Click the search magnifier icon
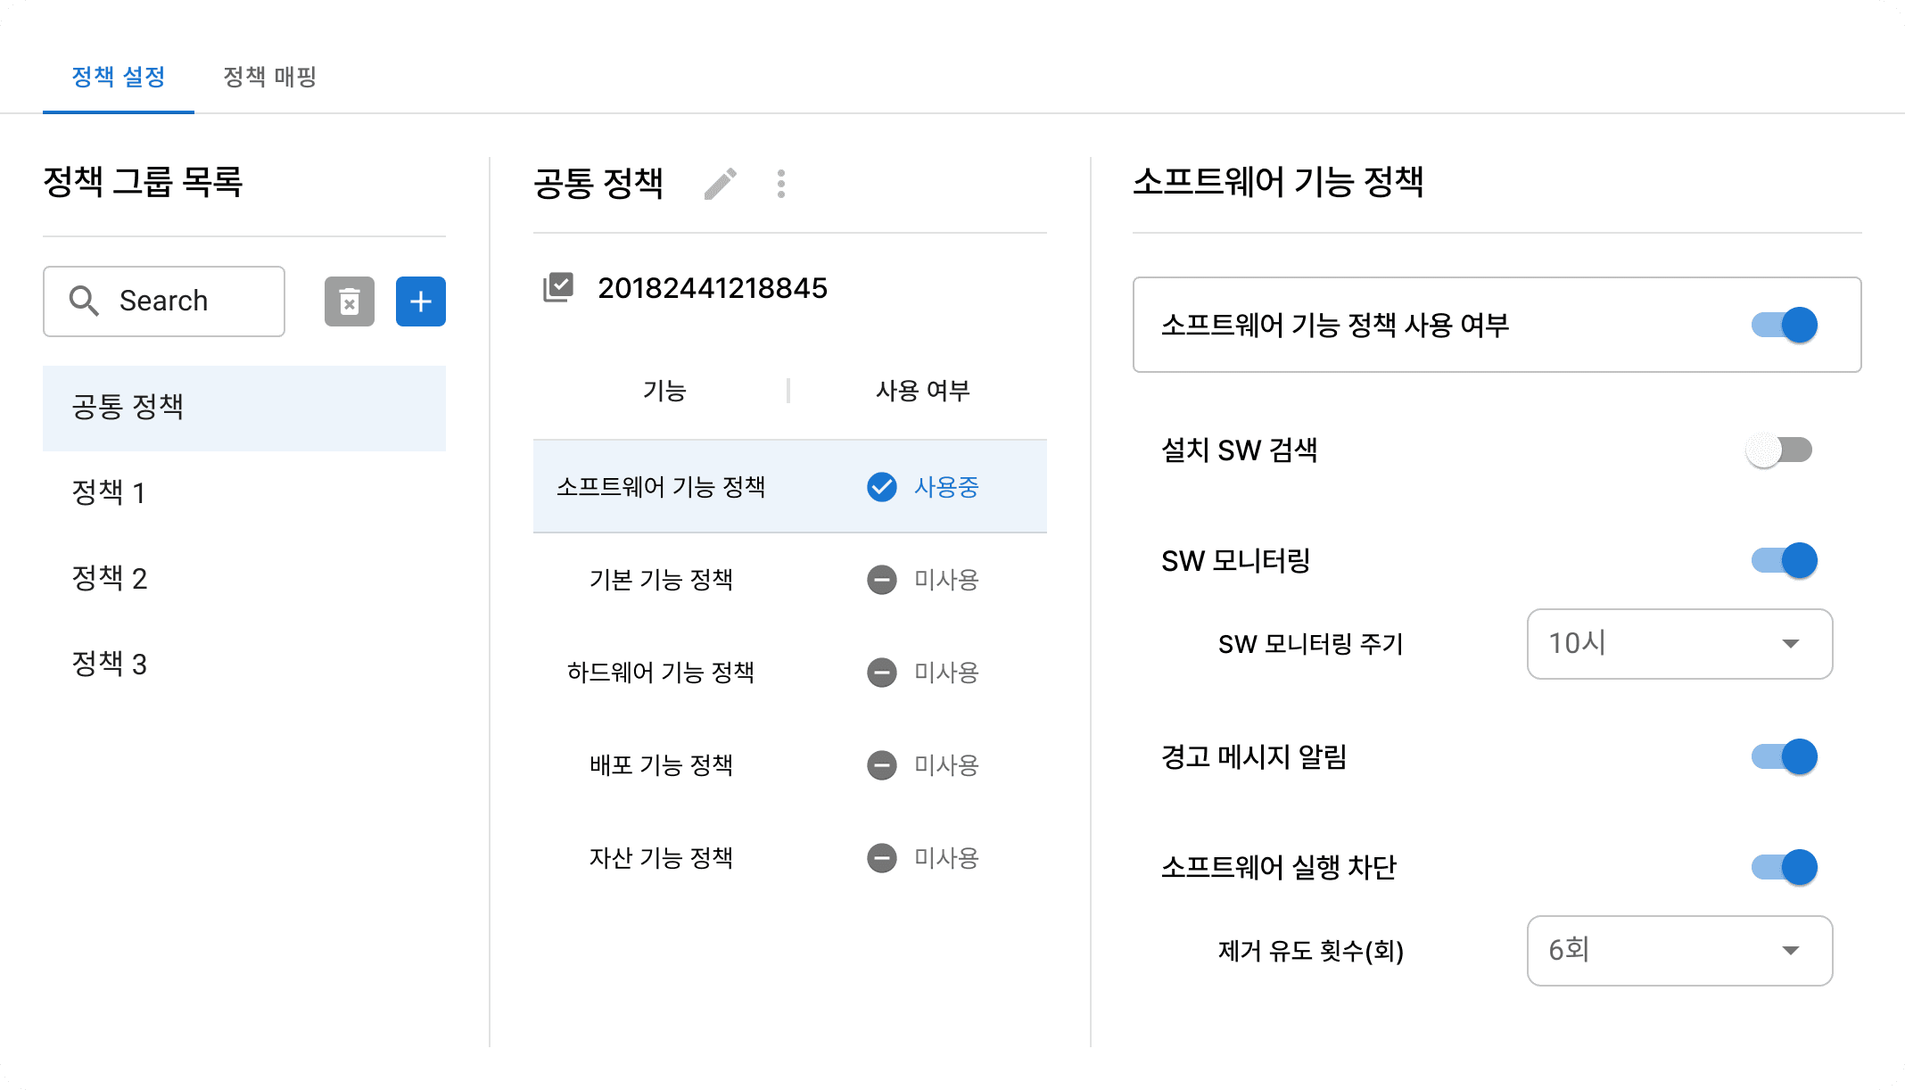The image size is (1905, 1090). 85,301
